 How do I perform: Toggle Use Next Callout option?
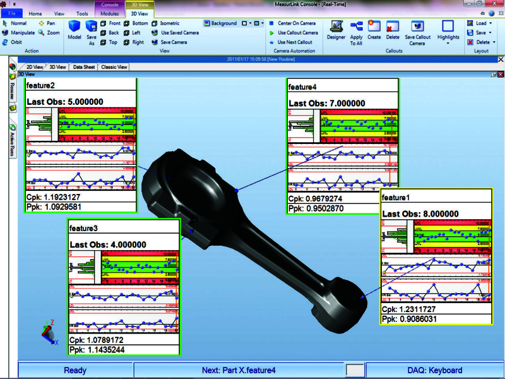[x=292, y=42]
